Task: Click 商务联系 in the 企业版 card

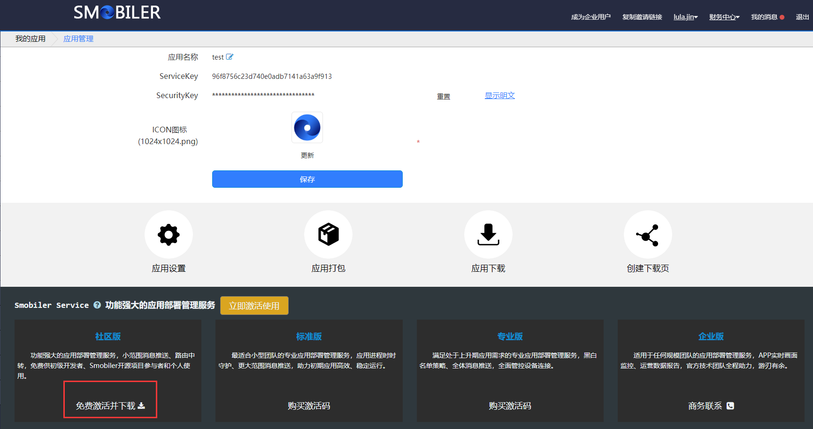Action: (705, 406)
